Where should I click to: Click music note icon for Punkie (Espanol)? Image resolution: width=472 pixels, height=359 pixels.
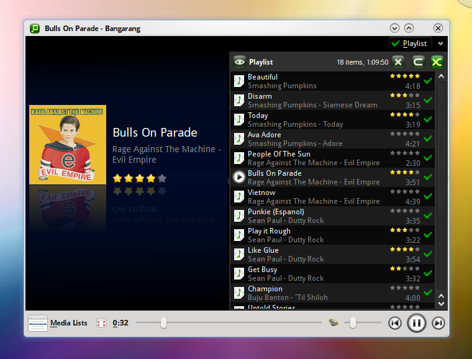(x=239, y=216)
